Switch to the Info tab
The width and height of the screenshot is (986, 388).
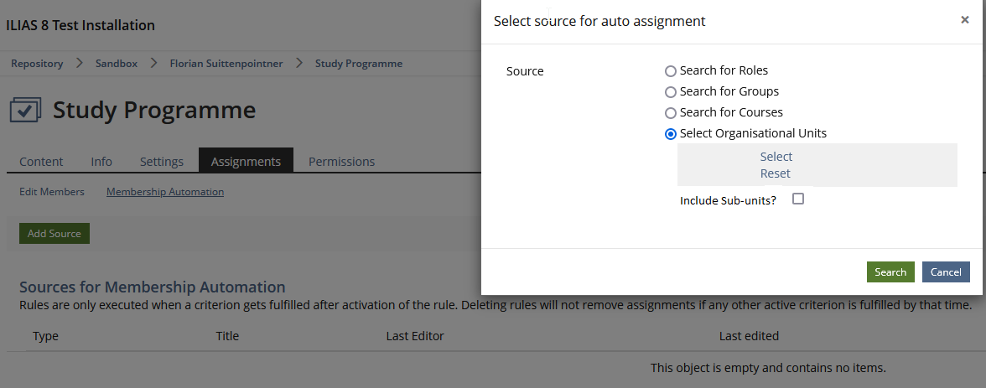click(x=101, y=162)
